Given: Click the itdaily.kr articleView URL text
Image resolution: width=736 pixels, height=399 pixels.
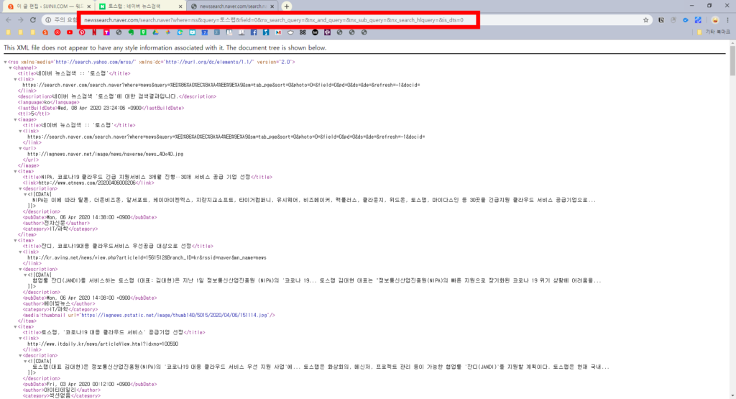Looking at the screenshot, I should coord(103,344).
